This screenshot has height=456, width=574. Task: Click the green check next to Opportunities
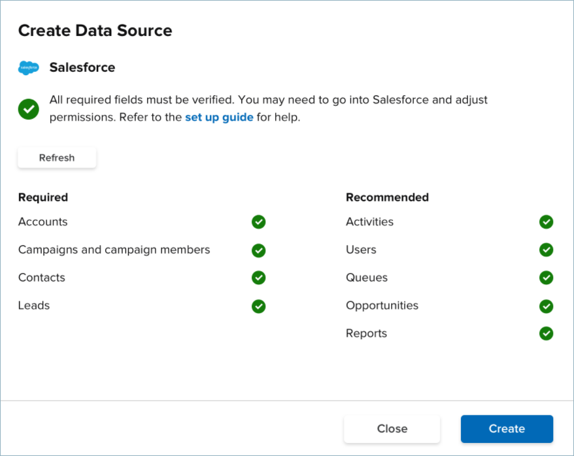(x=546, y=306)
